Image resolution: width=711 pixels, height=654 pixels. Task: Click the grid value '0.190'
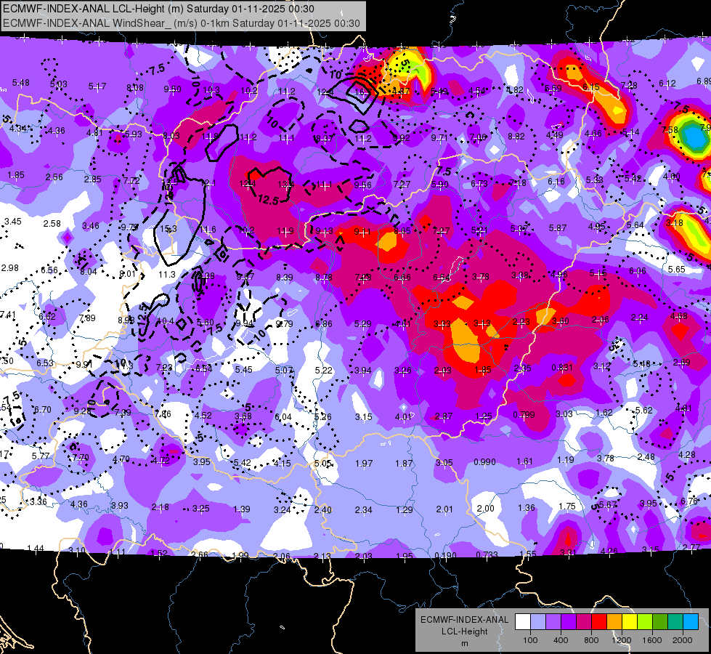pos(445,555)
